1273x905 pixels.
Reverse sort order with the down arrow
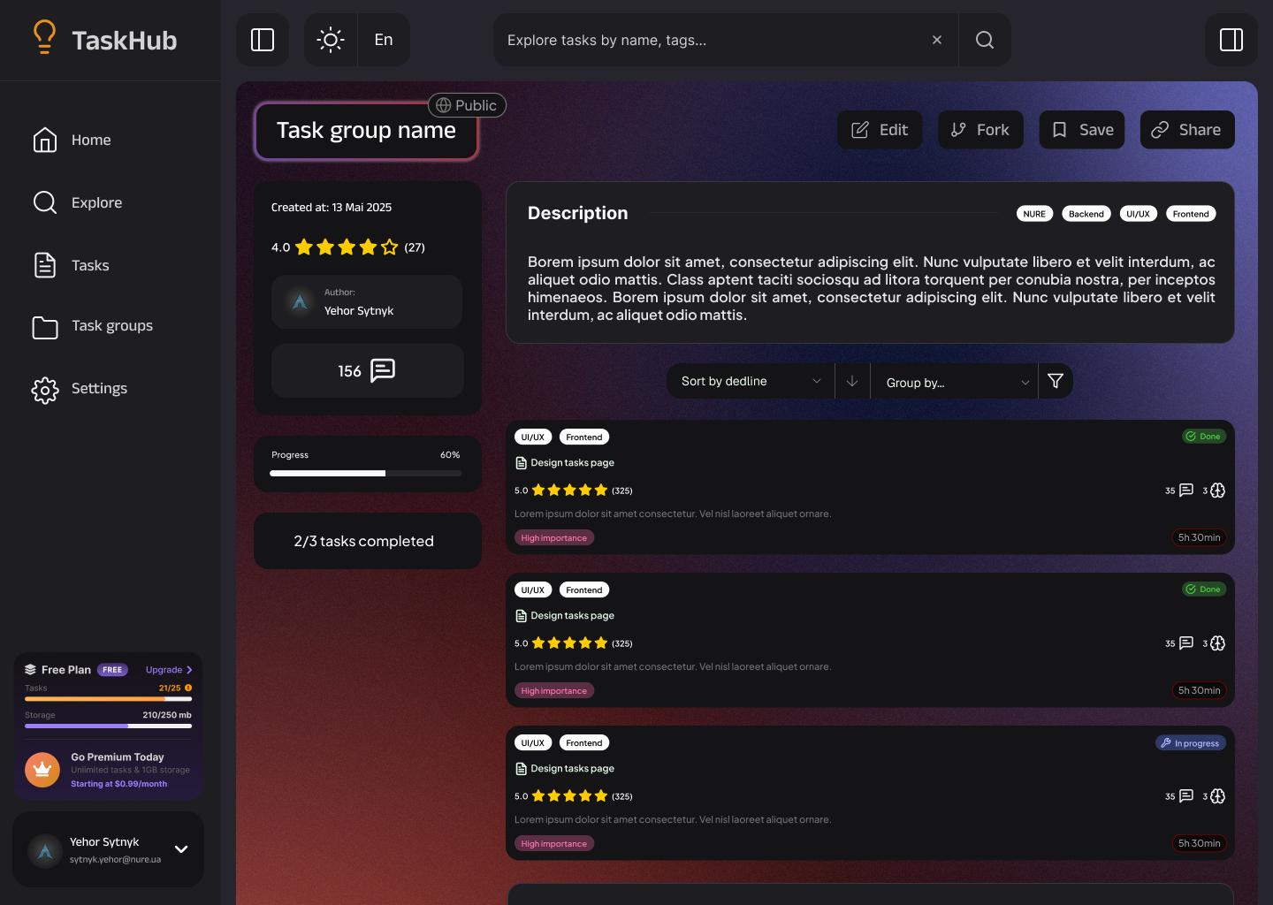(x=852, y=381)
